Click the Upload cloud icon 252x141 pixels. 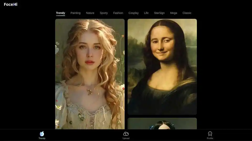(x=126, y=134)
